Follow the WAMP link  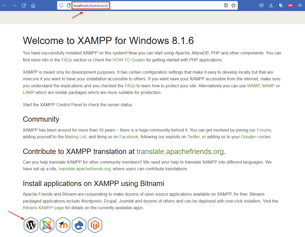pos(253,86)
